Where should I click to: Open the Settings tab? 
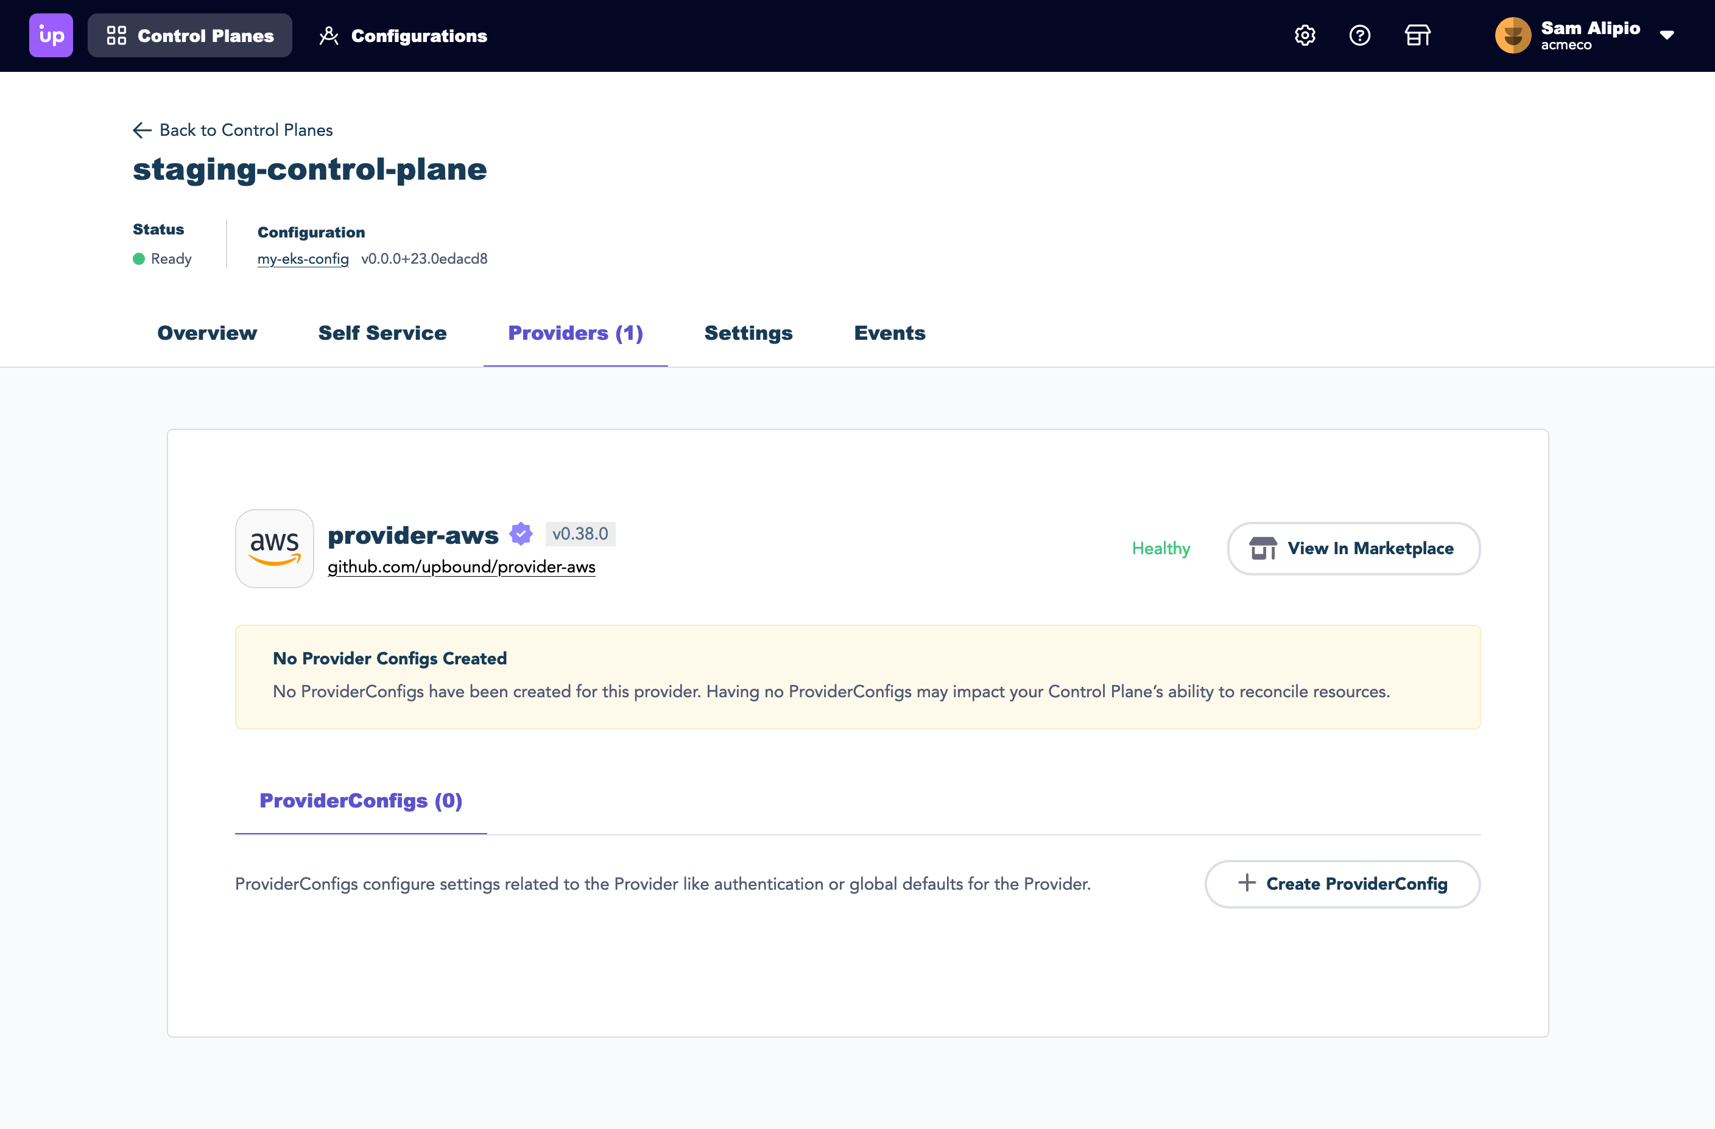[748, 333]
